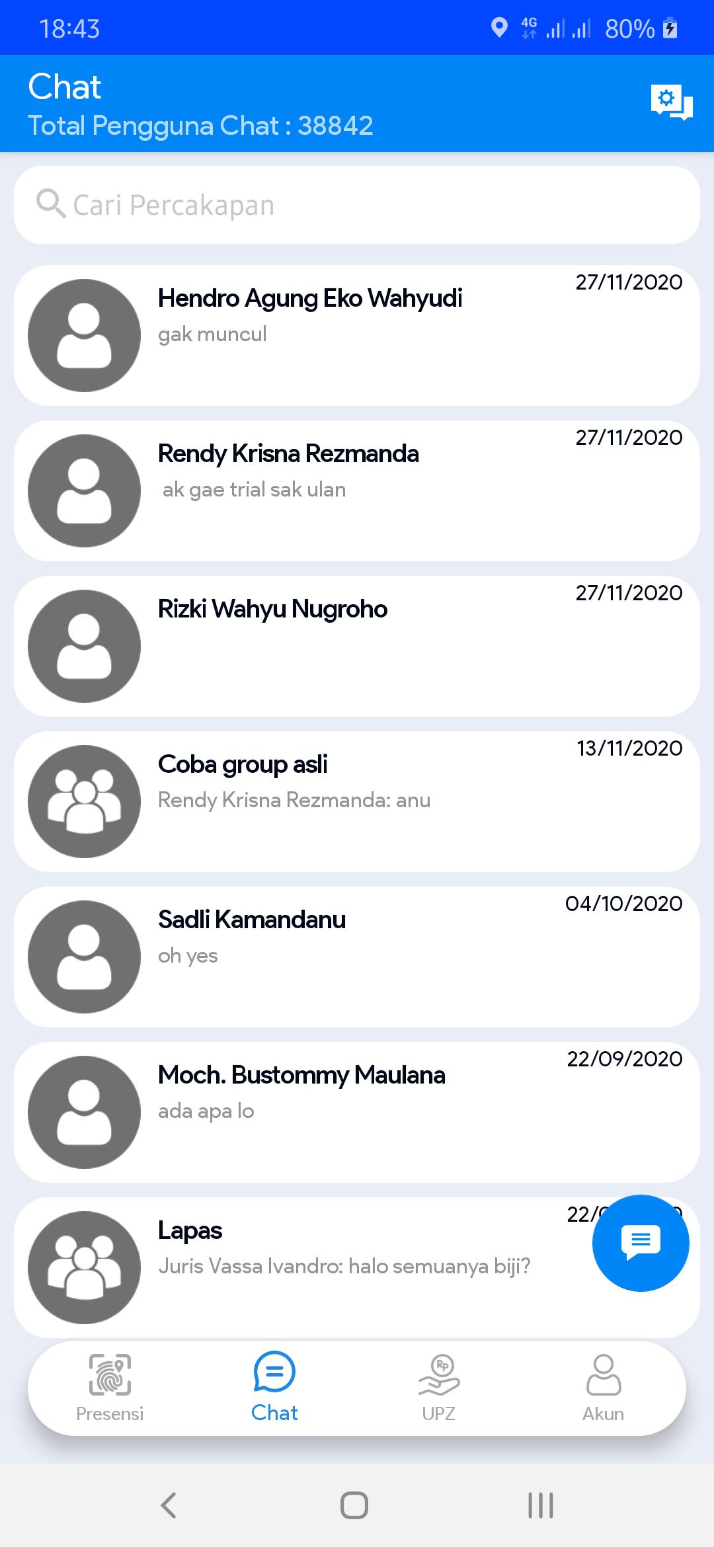
Task: Tap the Coba group asli group avatar
Action: click(84, 801)
